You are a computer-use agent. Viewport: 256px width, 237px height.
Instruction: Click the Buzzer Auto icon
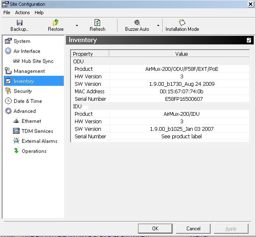(x=137, y=22)
